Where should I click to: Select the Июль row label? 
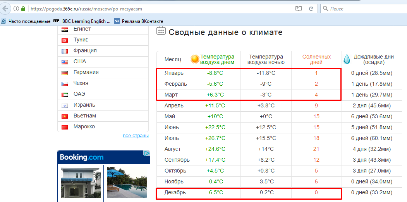172,138
